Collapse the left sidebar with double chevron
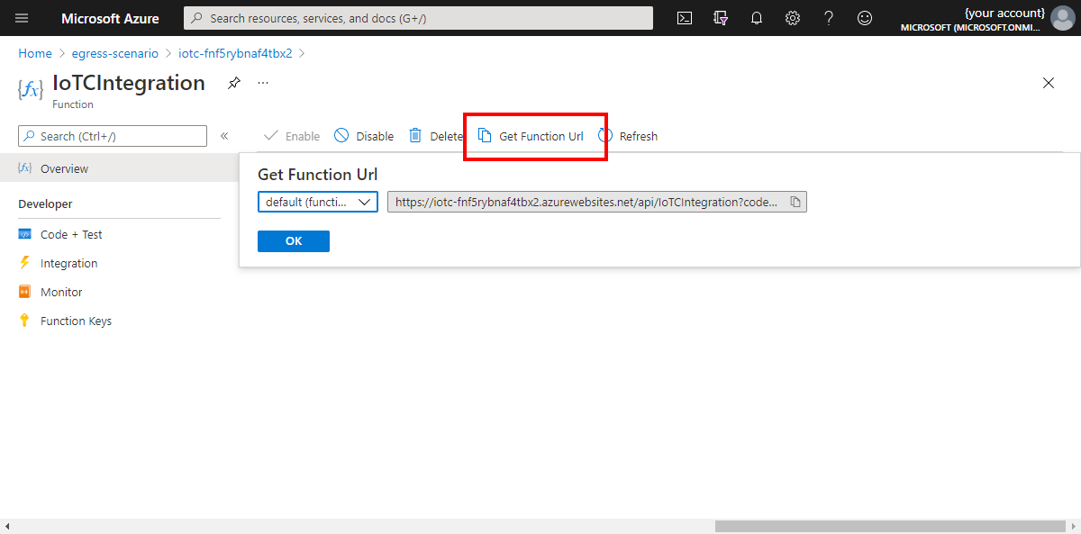Viewport: 1081px width, 534px height. point(223,135)
